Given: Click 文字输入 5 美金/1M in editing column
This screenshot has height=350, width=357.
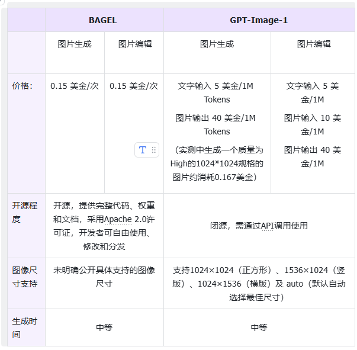Looking at the screenshot, I should point(313,92).
